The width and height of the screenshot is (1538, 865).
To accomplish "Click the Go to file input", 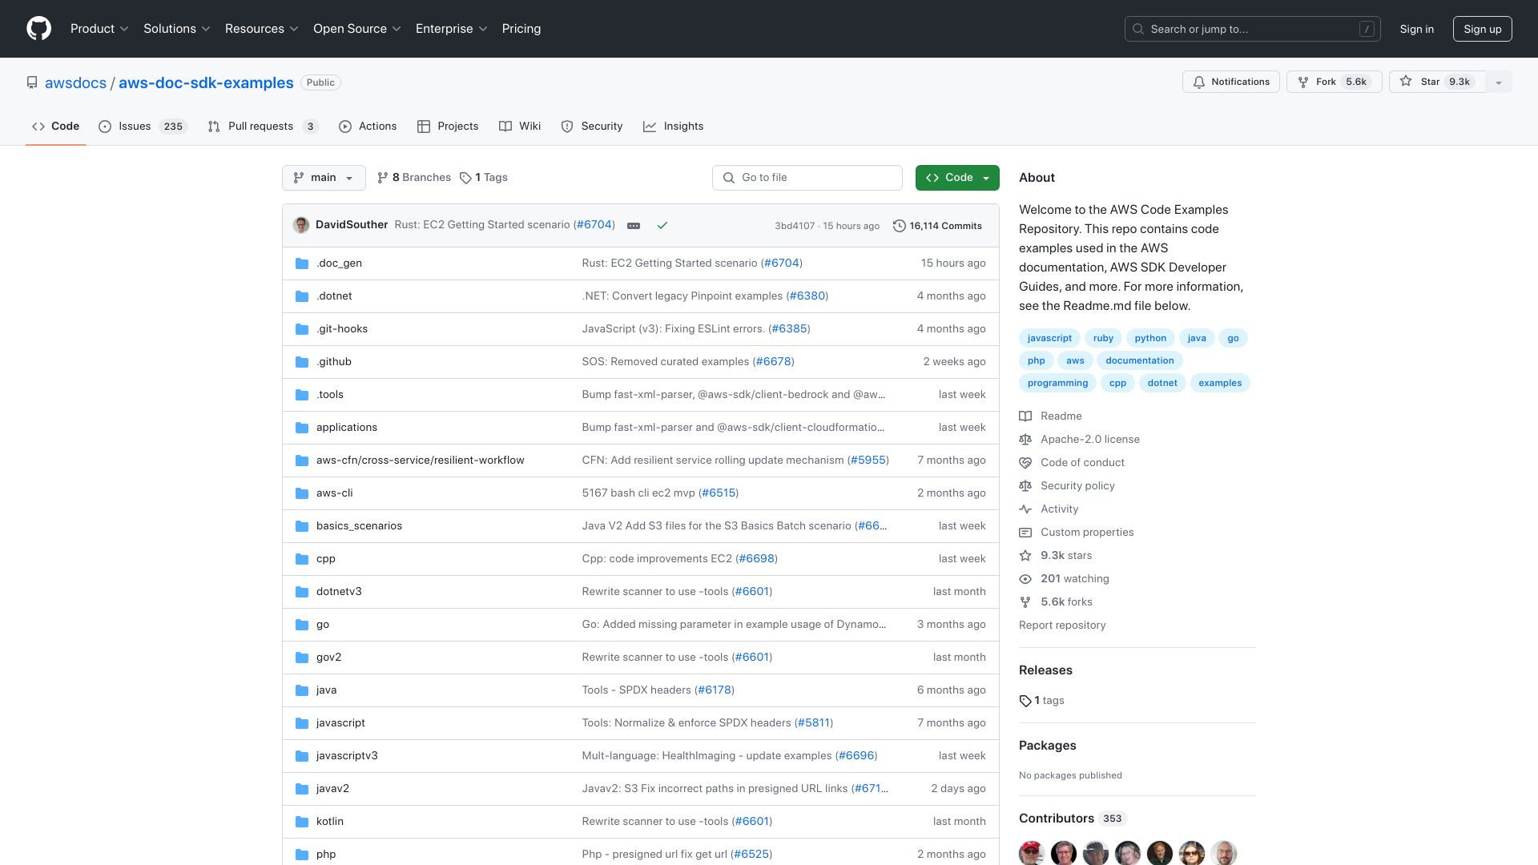I will [807, 178].
